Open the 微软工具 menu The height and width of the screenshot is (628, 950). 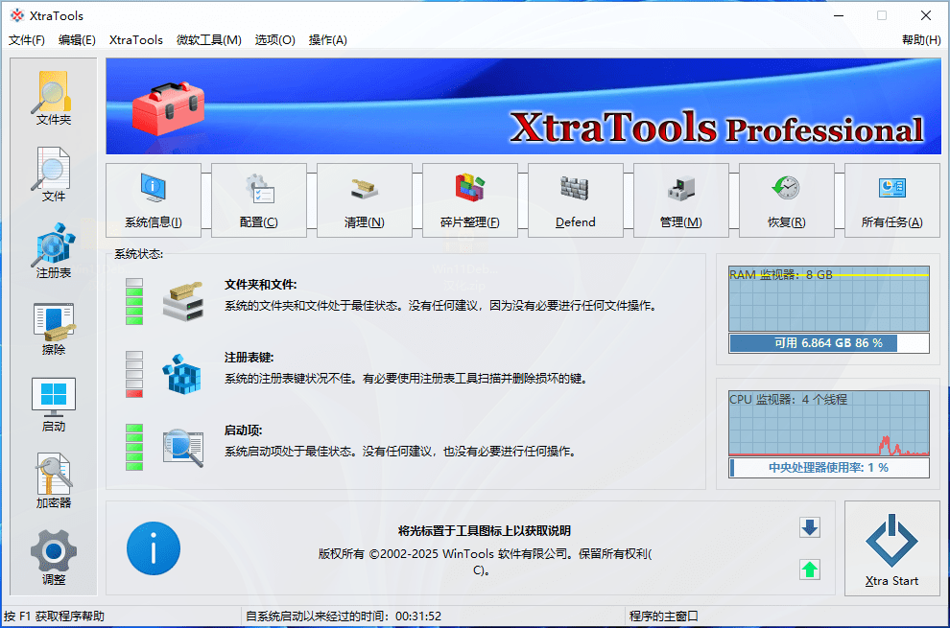pos(207,40)
